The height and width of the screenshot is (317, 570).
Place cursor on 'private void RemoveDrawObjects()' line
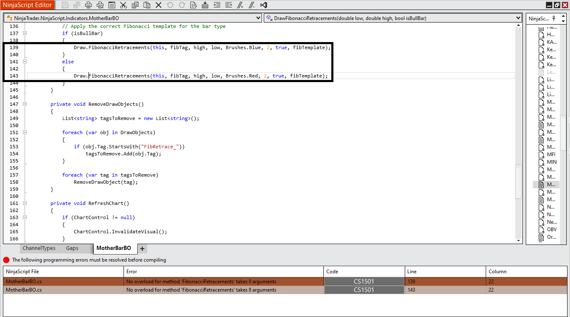(97, 104)
